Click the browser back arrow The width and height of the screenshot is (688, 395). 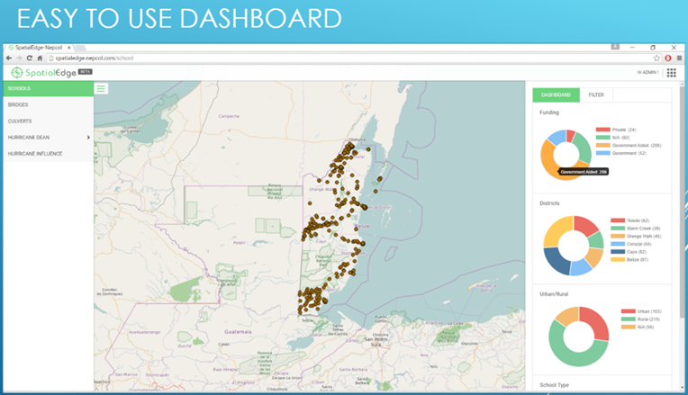click(8, 58)
